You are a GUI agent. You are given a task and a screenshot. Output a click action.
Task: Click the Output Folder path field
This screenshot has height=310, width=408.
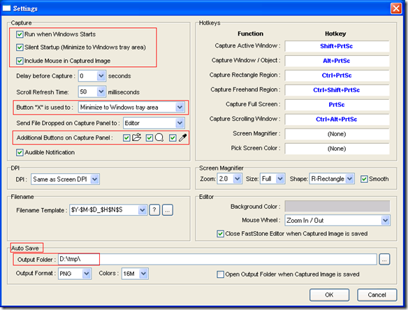217,259
